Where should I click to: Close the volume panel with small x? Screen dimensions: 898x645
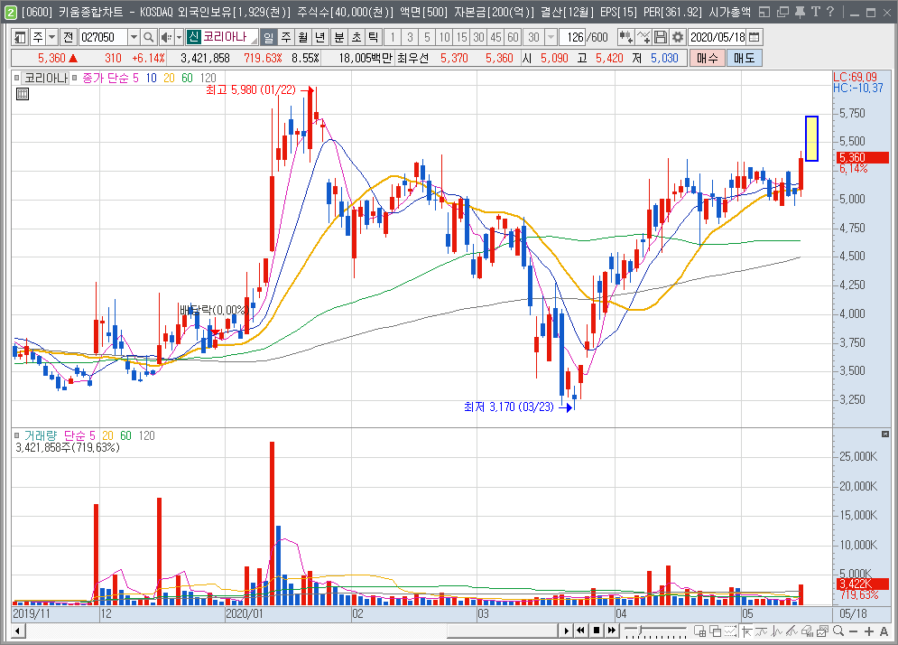coord(884,435)
